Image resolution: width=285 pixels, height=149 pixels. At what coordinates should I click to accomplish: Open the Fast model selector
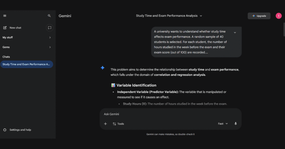tap(223, 124)
